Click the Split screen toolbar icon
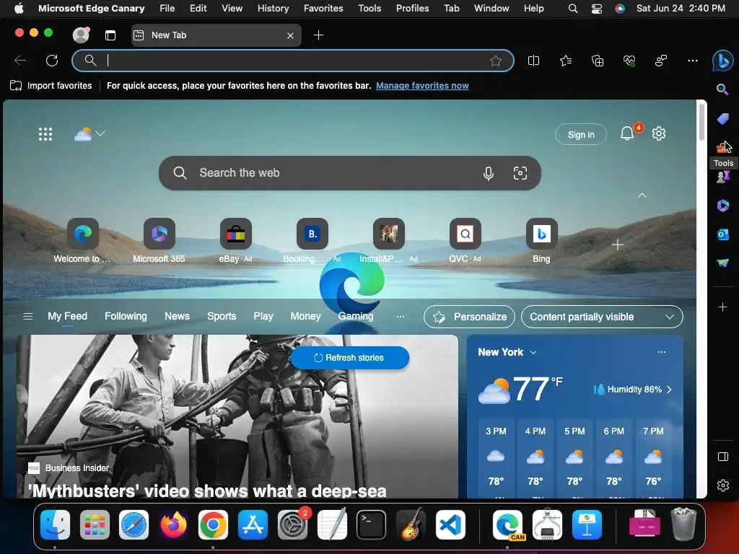The height and width of the screenshot is (554, 739). (x=533, y=61)
